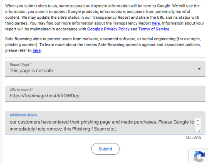Expand the Report Type dropdown arrow
The width and height of the screenshot is (208, 163).
pyautogui.click(x=199, y=69)
